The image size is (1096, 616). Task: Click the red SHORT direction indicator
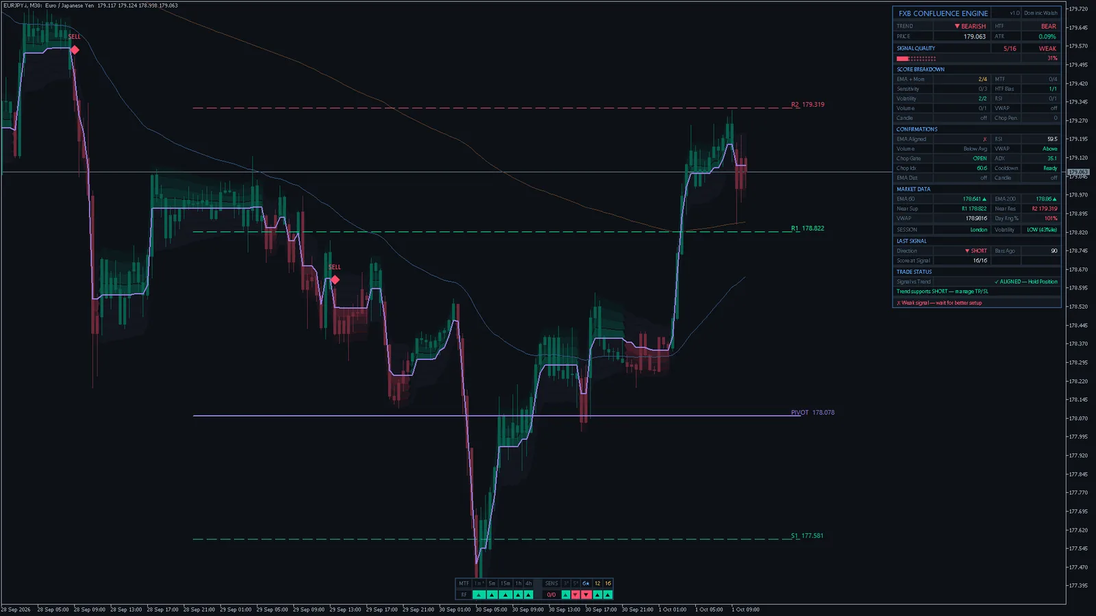tap(976, 251)
